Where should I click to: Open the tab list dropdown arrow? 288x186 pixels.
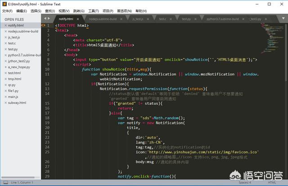(x=283, y=19)
